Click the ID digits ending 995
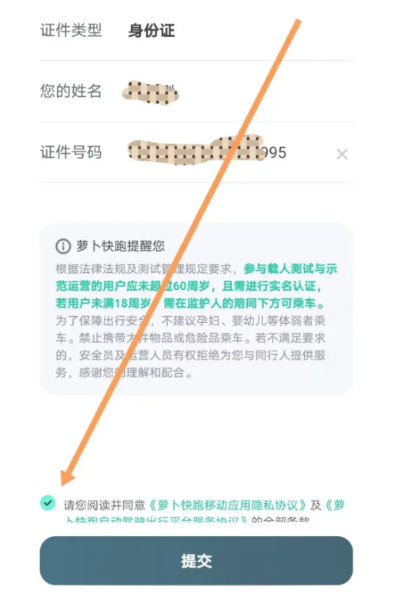Image resolution: width=411 pixels, height=593 pixels. 274,153
